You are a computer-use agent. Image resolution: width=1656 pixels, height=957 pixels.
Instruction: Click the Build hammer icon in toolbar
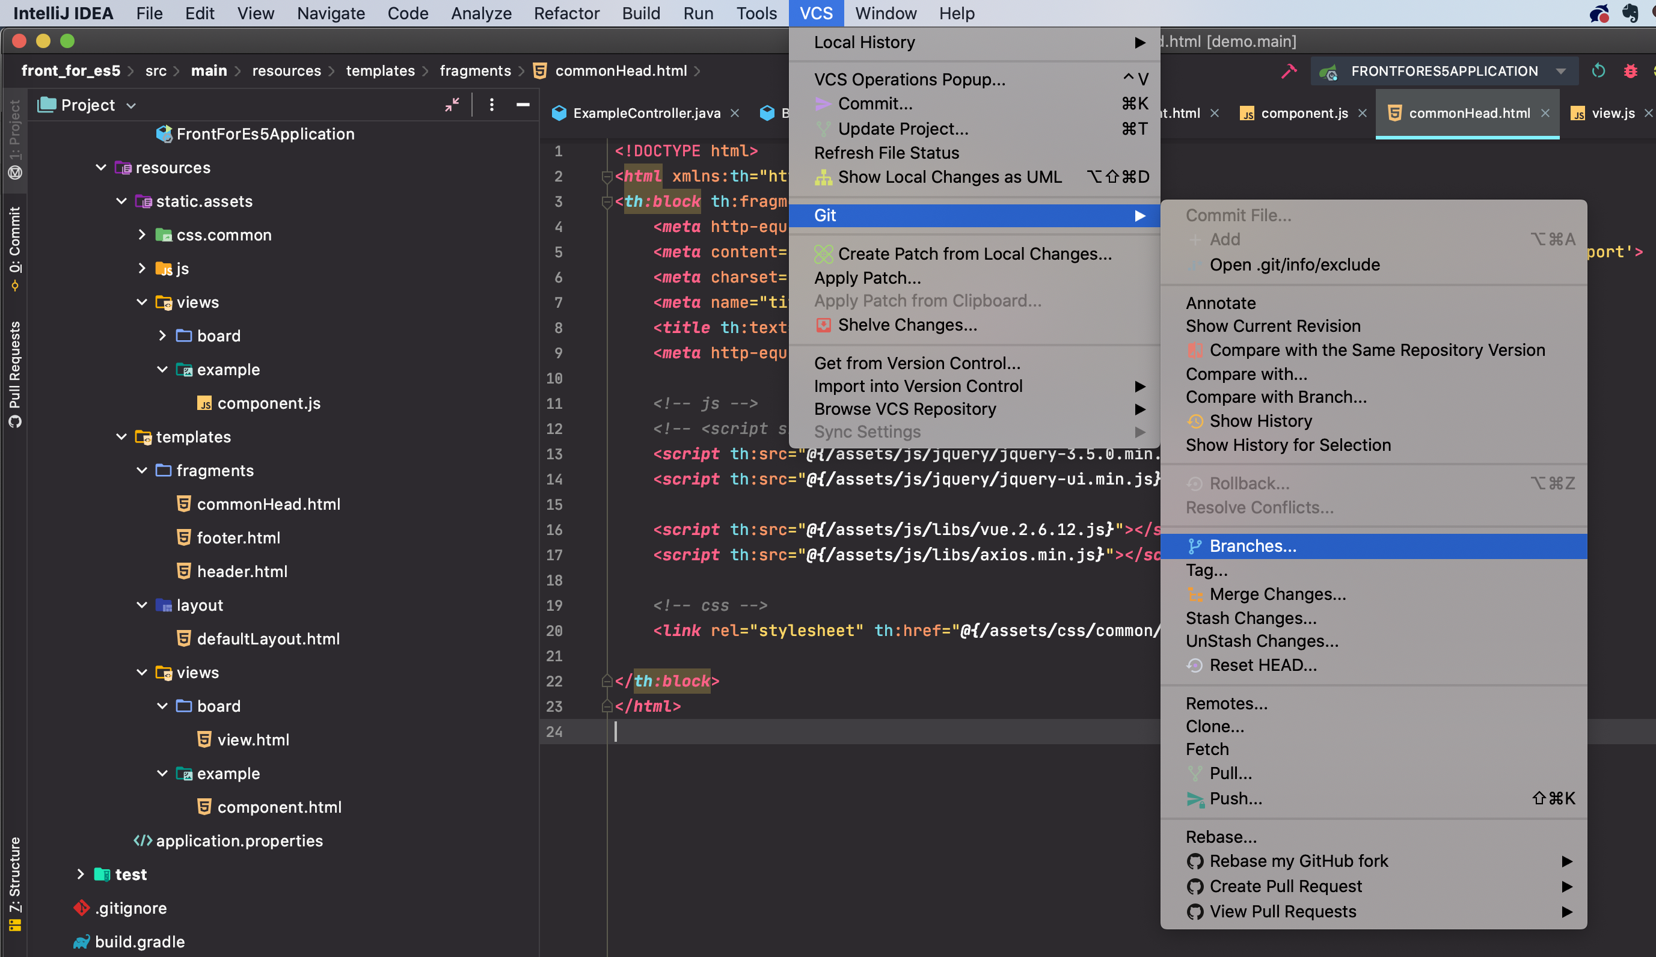point(1289,71)
